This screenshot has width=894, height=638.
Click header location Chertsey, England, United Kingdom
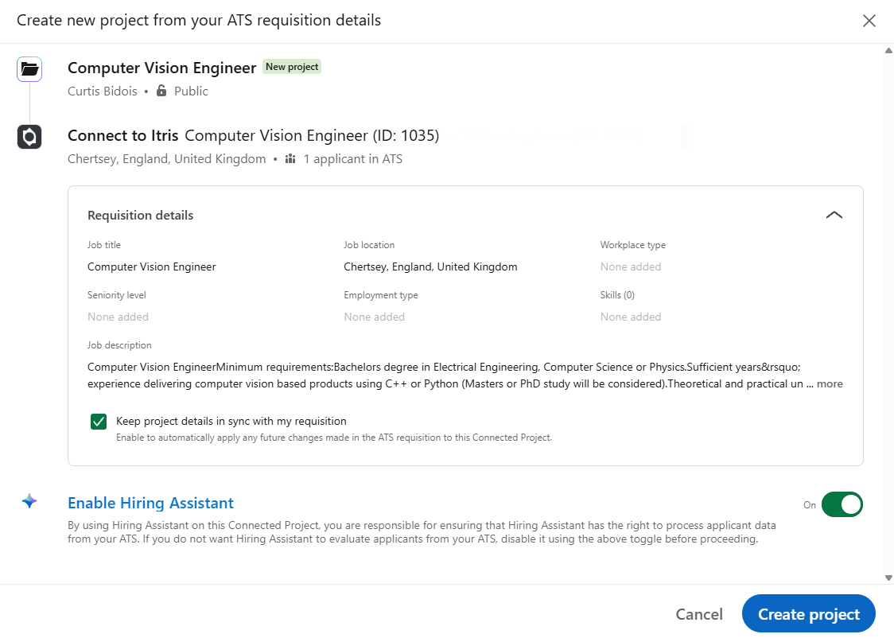[x=166, y=159]
